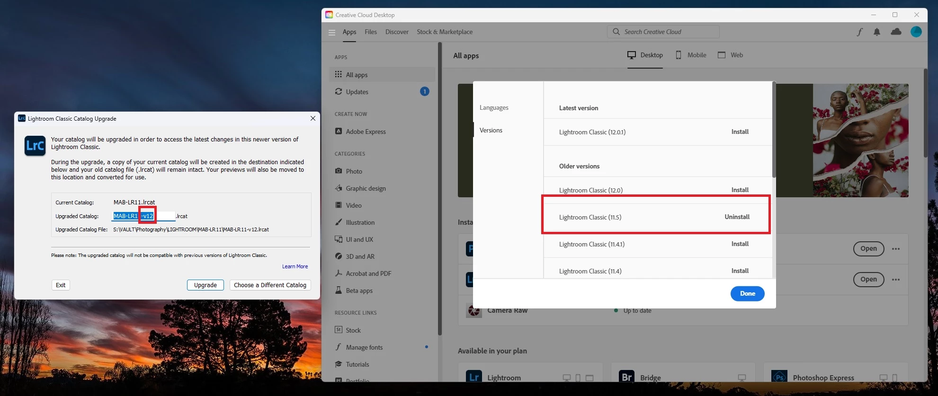The image size is (938, 396).
Task: Click the Updates badge showing 1
Action: coord(425,91)
